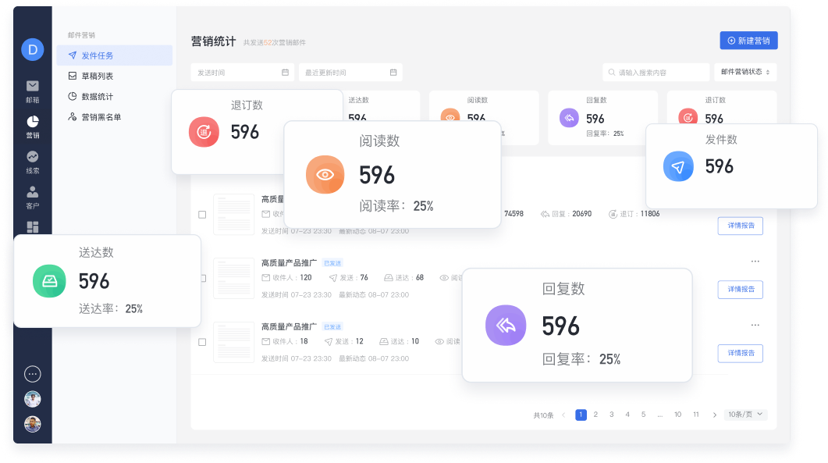This screenshot has width=828, height=463.
Task: Go to page 3 in pagination
Action: click(611, 415)
